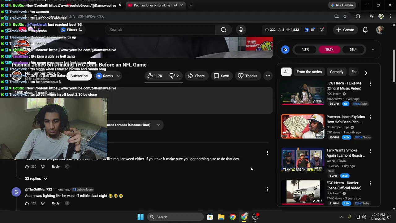Click the YouTube search magnifier button

(x=223, y=30)
